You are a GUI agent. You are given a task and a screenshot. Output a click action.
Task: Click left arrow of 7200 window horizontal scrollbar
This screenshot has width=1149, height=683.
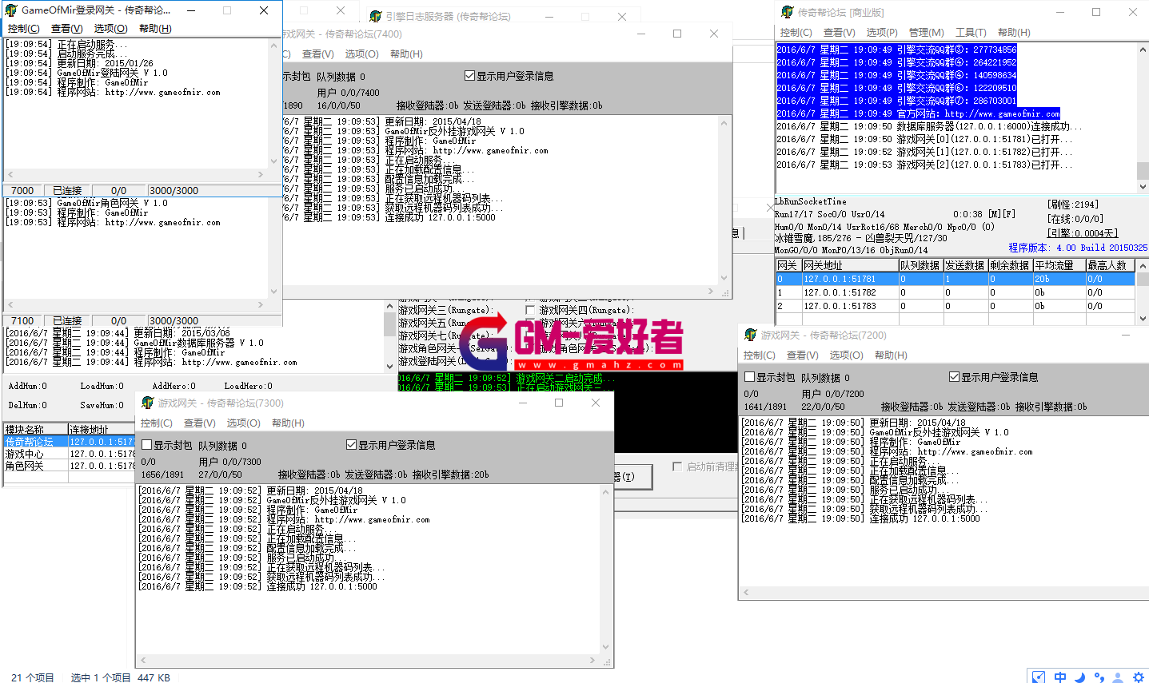click(746, 593)
